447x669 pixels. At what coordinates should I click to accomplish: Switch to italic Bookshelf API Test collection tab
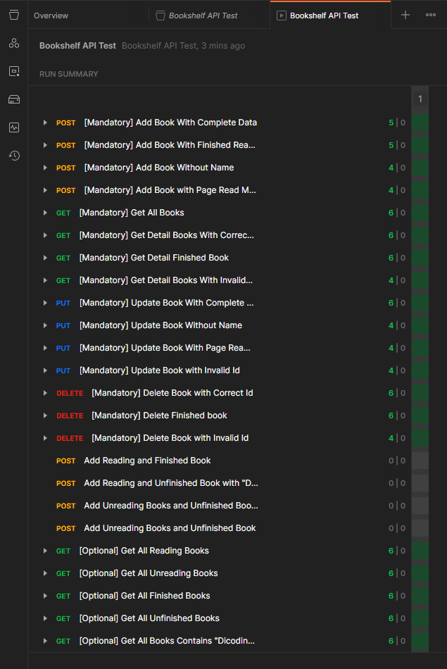tap(203, 15)
